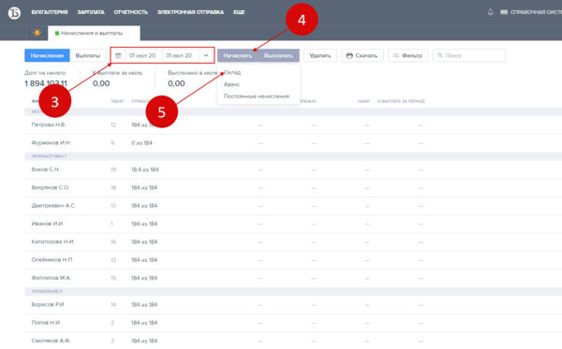Expand the date range dropdown chevron
Viewport: 562px width, 349px height.
pyautogui.click(x=206, y=55)
